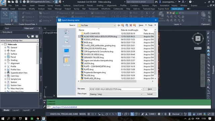Screen dimensions: 215x121
Task: Select file Projetando Barragem.dwg
Action: (95, 73)
